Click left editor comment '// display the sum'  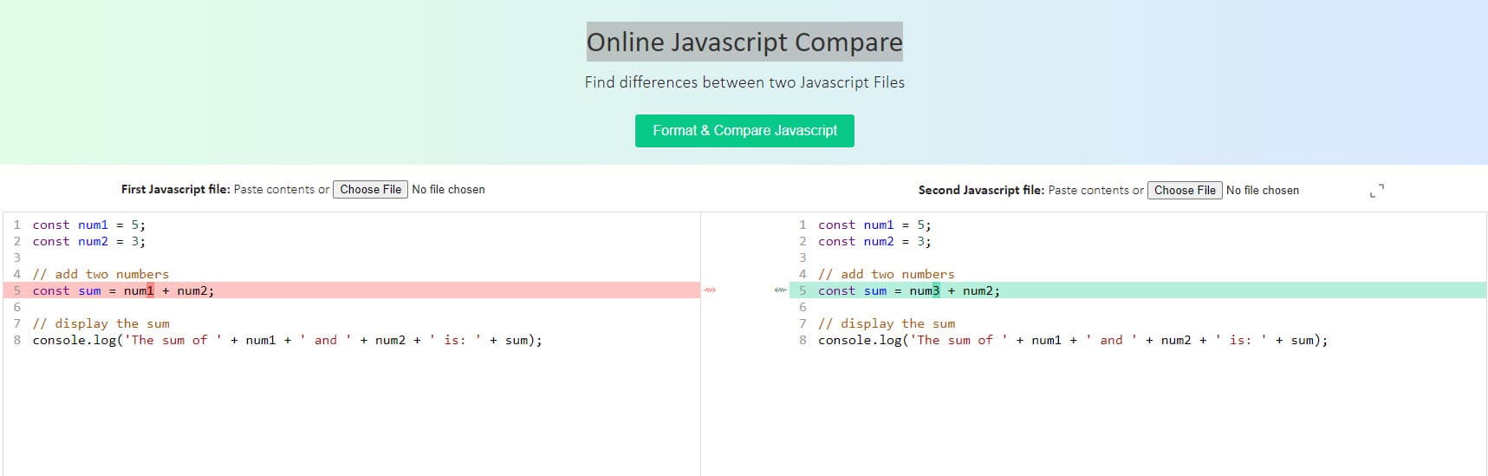[x=101, y=323]
